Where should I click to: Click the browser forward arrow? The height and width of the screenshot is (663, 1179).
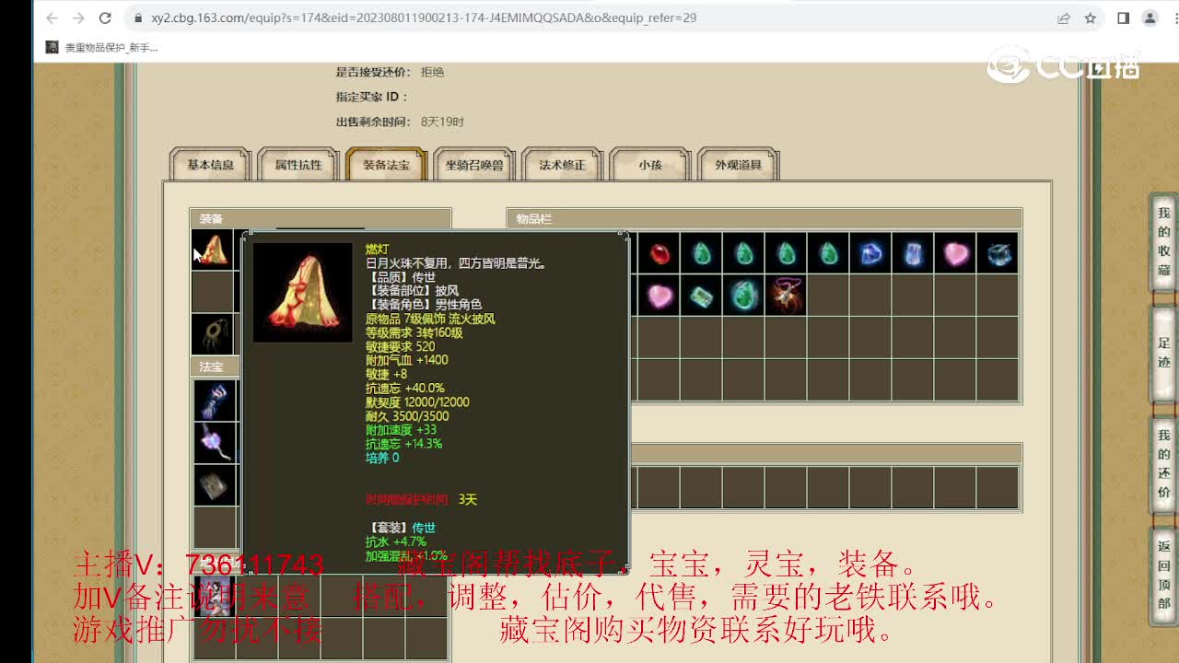click(78, 17)
